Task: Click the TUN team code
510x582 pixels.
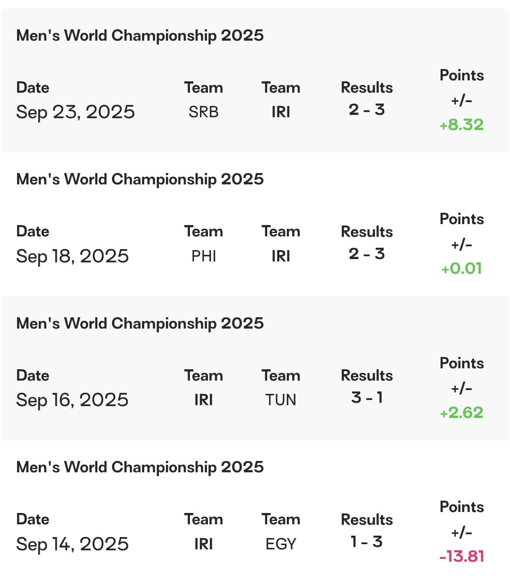Action: [281, 400]
